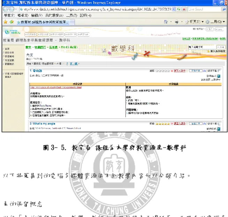Tick the download checkbox for What's my angle

pos(219,124)
